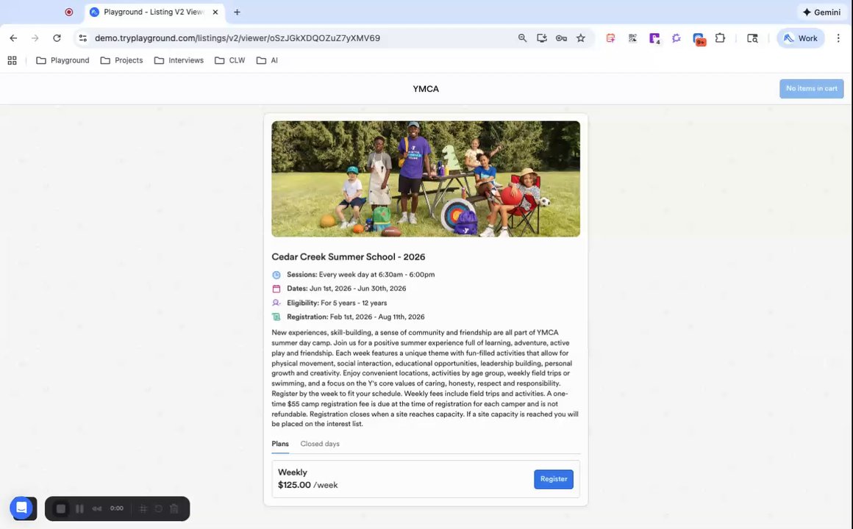Restart recording with the circular arrow icon
Viewport: 853px width, 529px height.
pos(158,509)
